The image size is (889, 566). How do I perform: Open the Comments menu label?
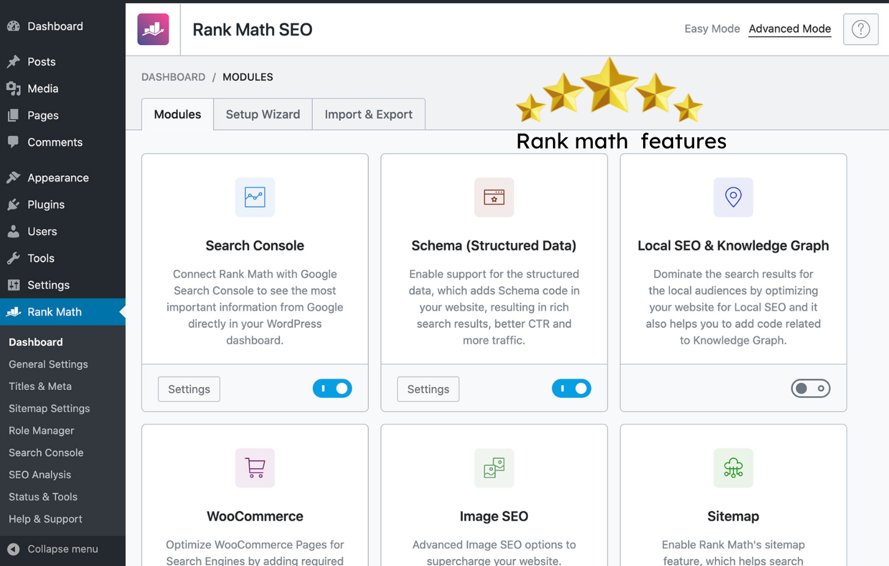pos(55,142)
